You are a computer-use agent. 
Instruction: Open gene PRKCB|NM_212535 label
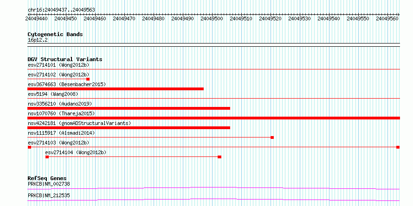coord(49,196)
